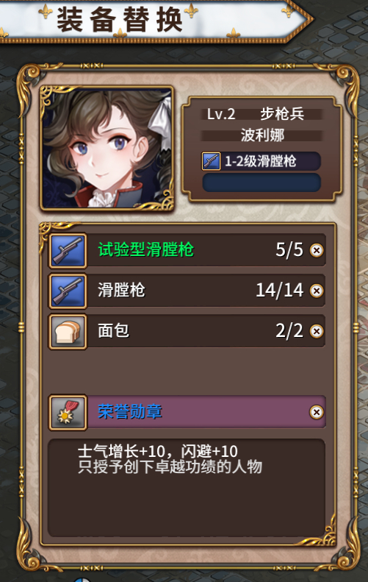This screenshot has width=368, height=582.
Task: Select the 试验型滑膛枪 equipment row
Action: click(187, 251)
